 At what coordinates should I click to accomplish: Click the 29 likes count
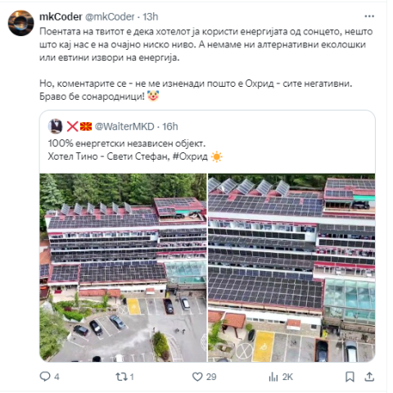point(211,377)
